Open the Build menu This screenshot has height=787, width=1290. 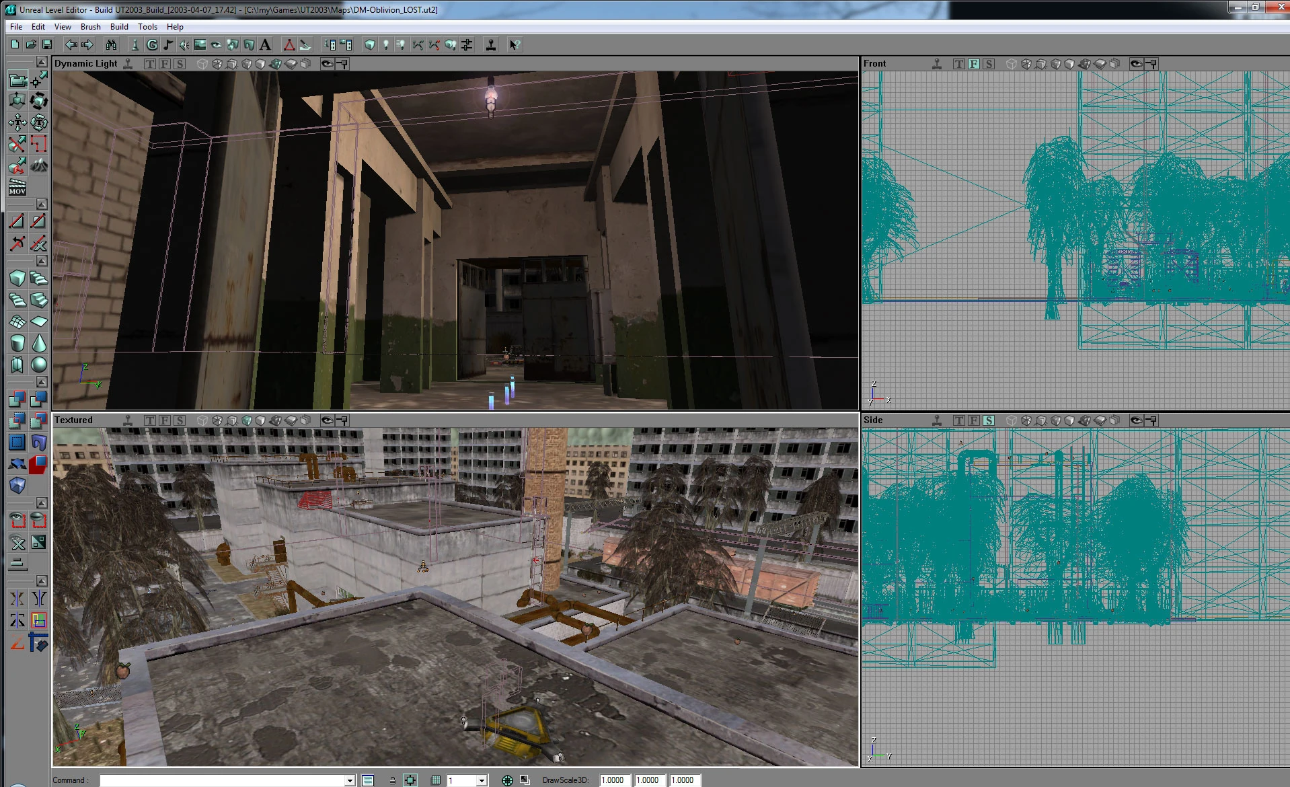coord(119,27)
